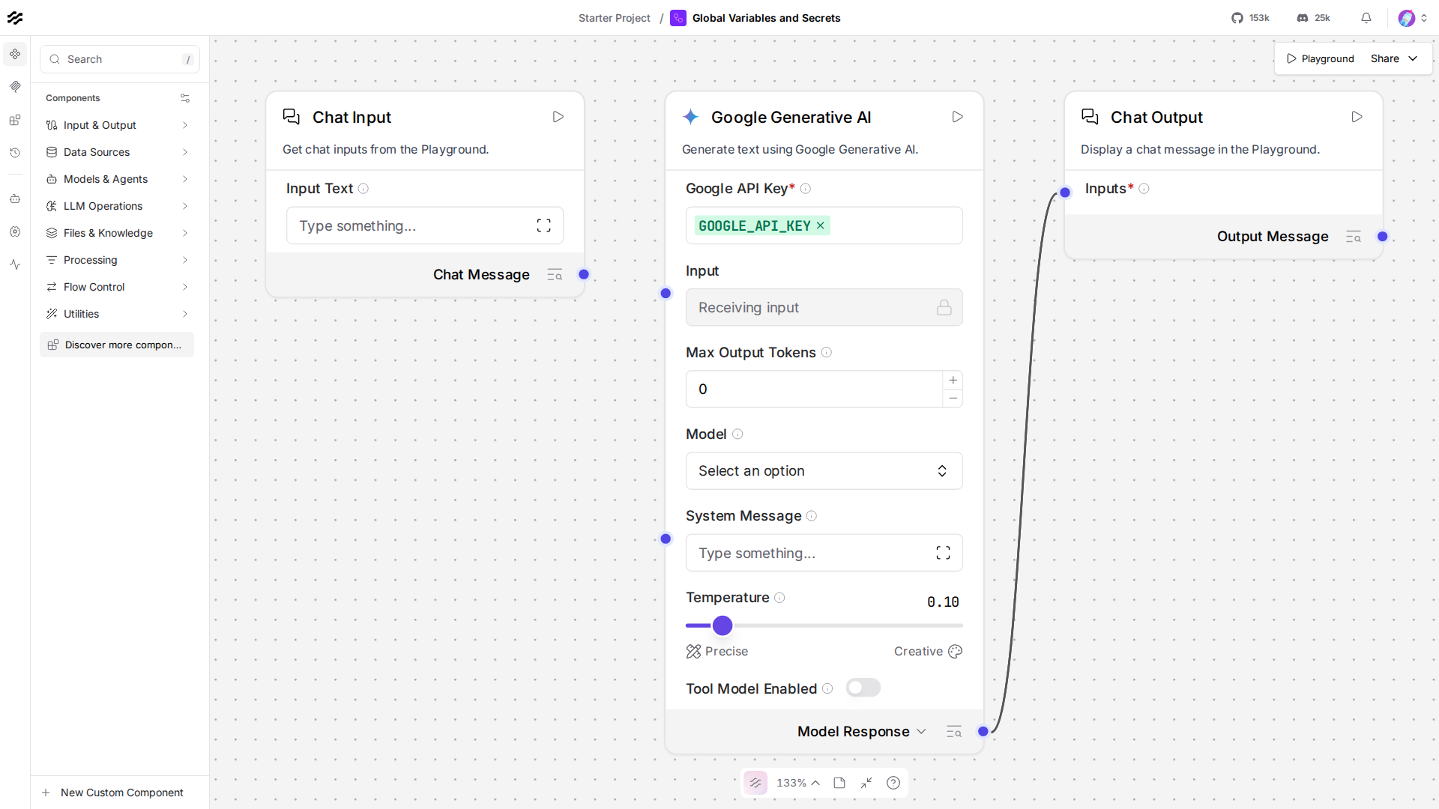Viewport: 1439px width, 809px height.
Task: Show info for Input Text
Action: pyautogui.click(x=363, y=189)
